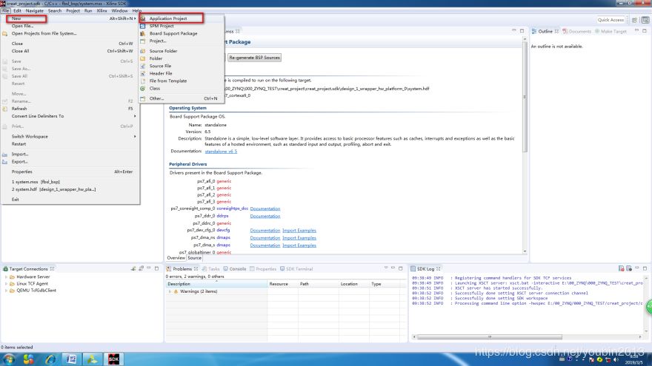This screenshot has height=366, width=652.
Task: Click Re-generate BSP Sources button
Action: [254, 57]
